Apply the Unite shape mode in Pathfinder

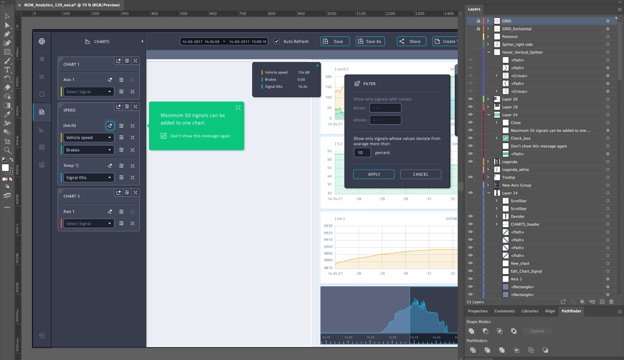pos(471,331)
